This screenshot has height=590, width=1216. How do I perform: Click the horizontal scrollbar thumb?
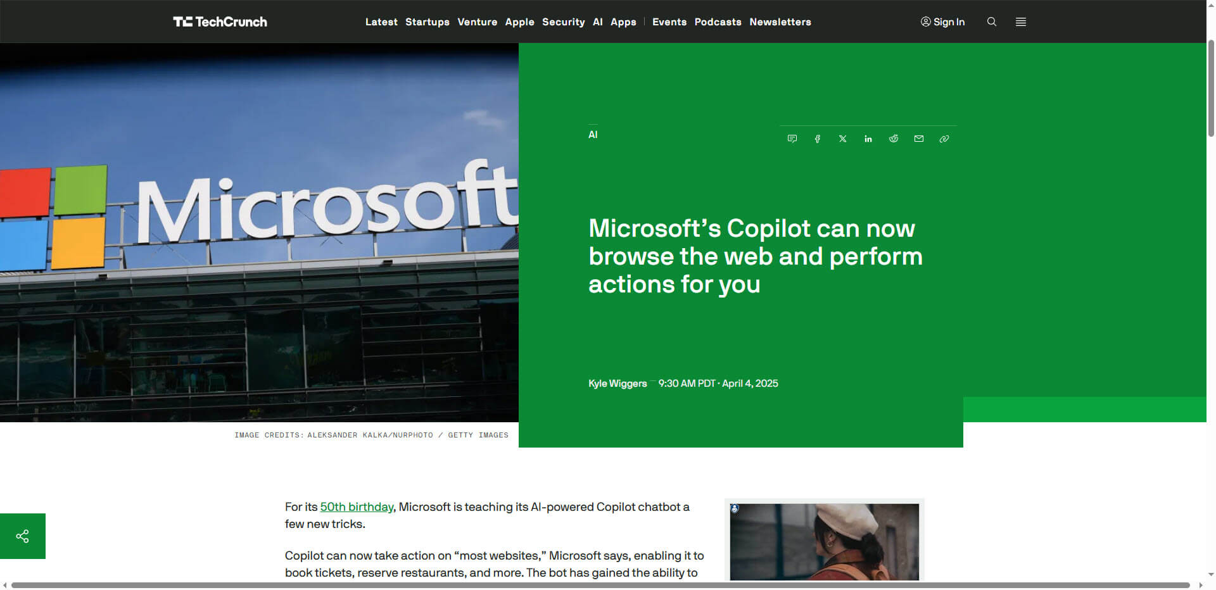(x=600, y=585)
